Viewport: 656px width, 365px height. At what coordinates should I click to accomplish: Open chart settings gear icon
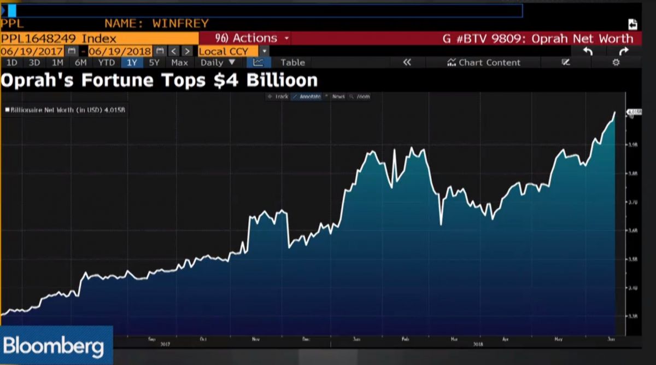616,62
